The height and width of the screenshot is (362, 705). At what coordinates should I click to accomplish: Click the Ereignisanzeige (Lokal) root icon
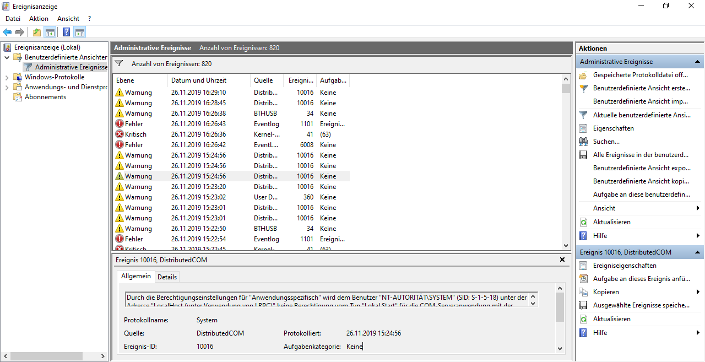click(8, 47)
